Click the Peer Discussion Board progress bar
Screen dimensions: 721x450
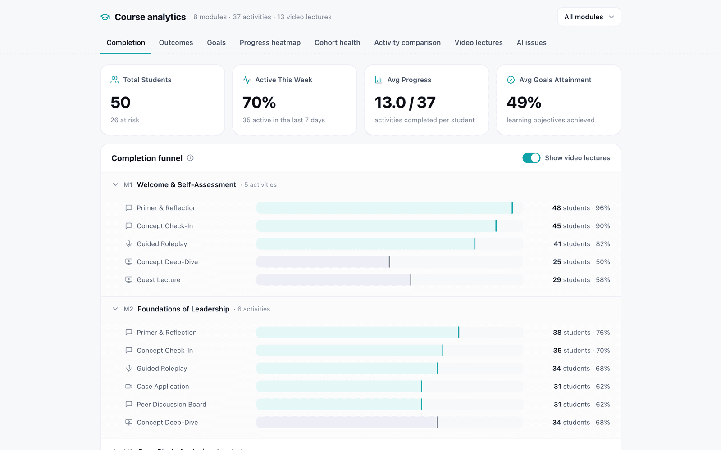pos(390,405)
